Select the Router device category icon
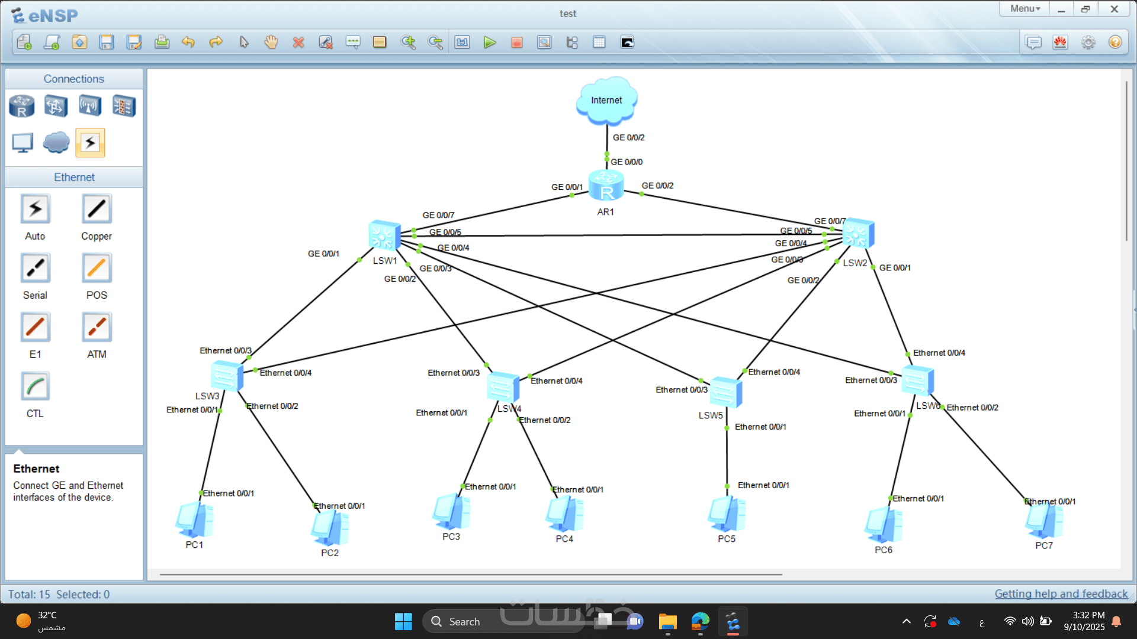This screenshot has width=1137, height=639. pyautogui.click(x=22, y=106)
